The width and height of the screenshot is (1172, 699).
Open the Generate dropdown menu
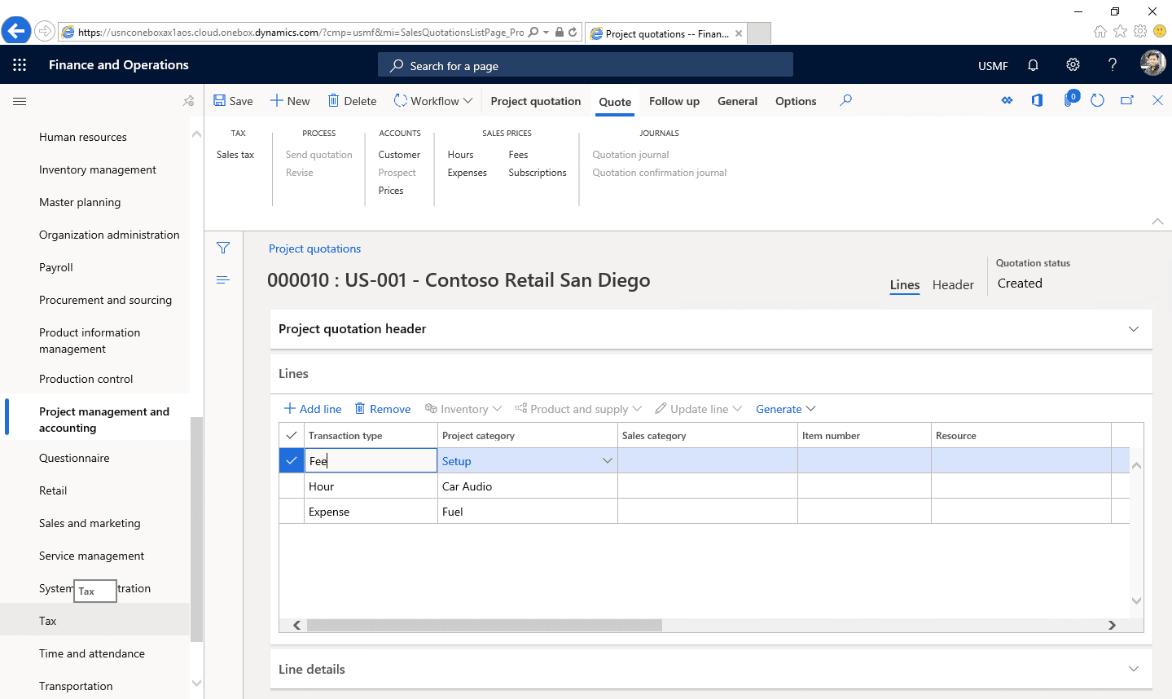[785, 409]
